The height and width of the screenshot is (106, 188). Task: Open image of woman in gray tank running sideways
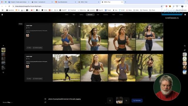click(66, 68)
